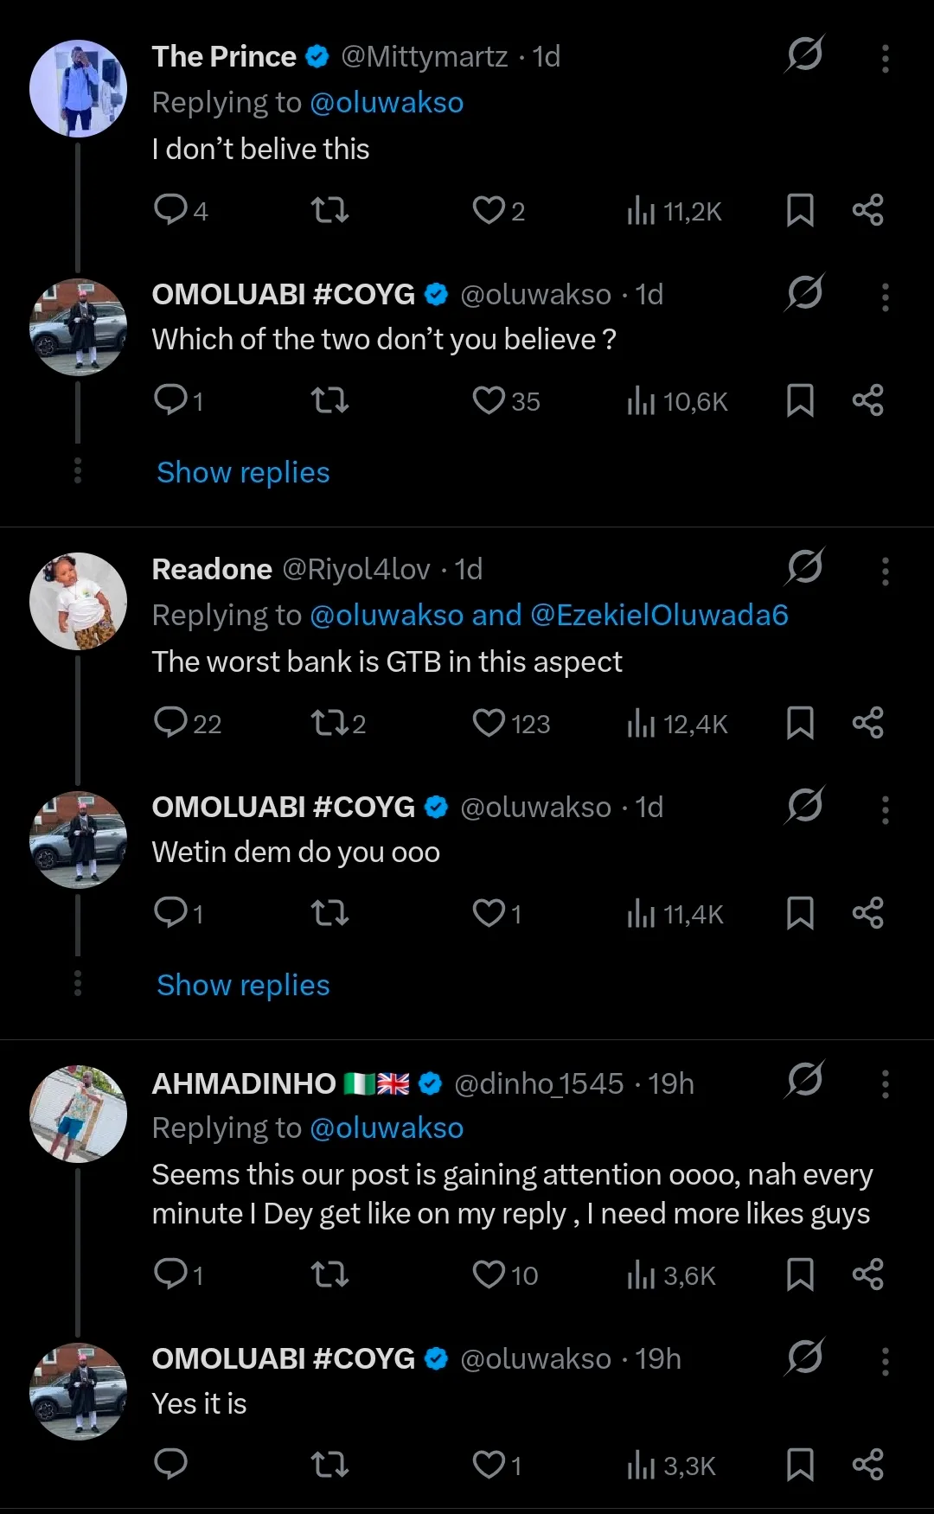The image size is (934, 1514).
Task: Open Grok icon on The Prince's reply
Action: [804, 55]
